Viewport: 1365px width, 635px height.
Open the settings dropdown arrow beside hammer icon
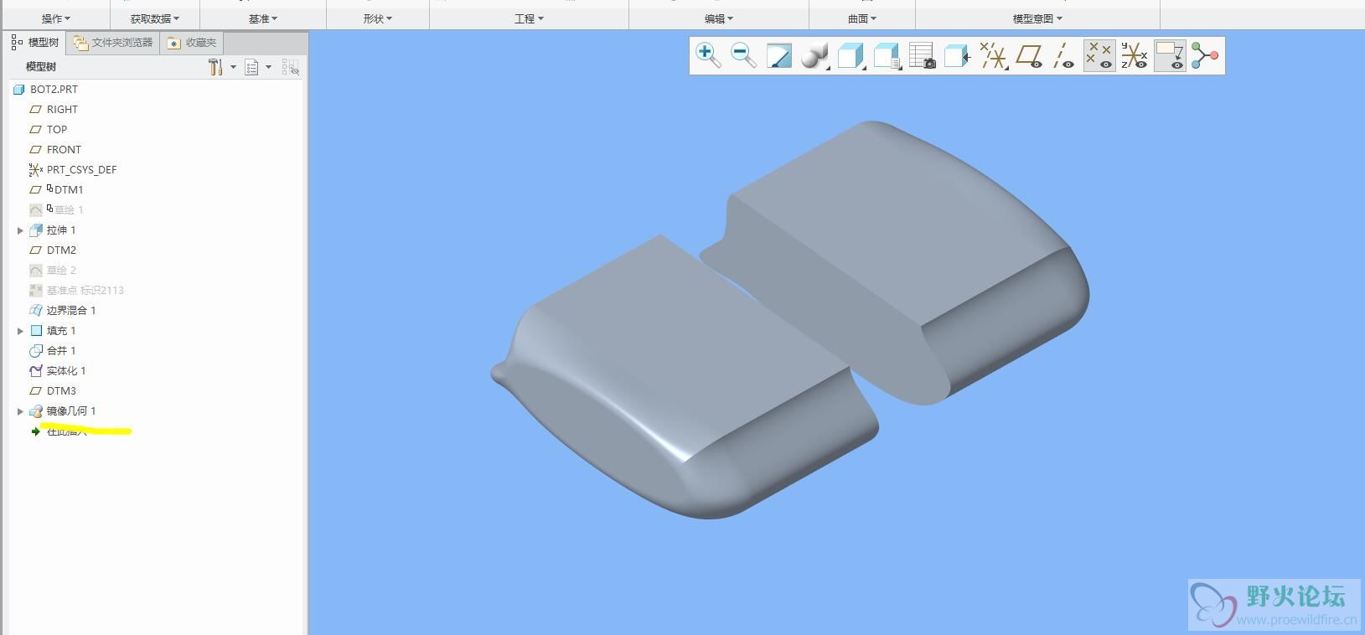pos(233,67)
